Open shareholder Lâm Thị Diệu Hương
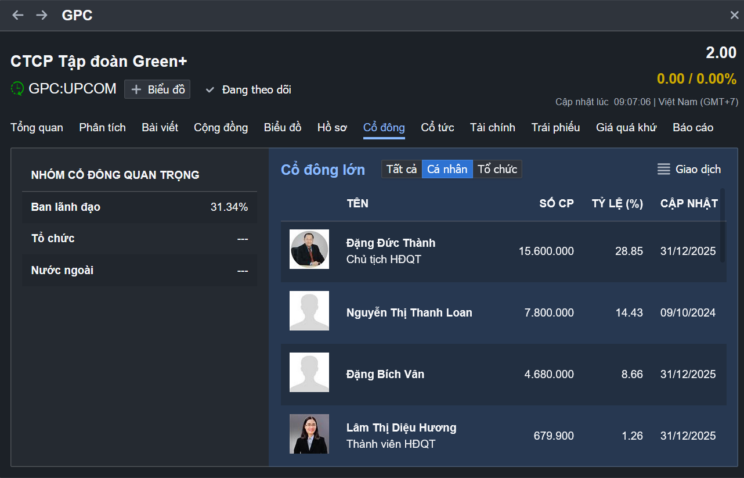The width and height of the screenshot is (744, 478). point(402,427)
